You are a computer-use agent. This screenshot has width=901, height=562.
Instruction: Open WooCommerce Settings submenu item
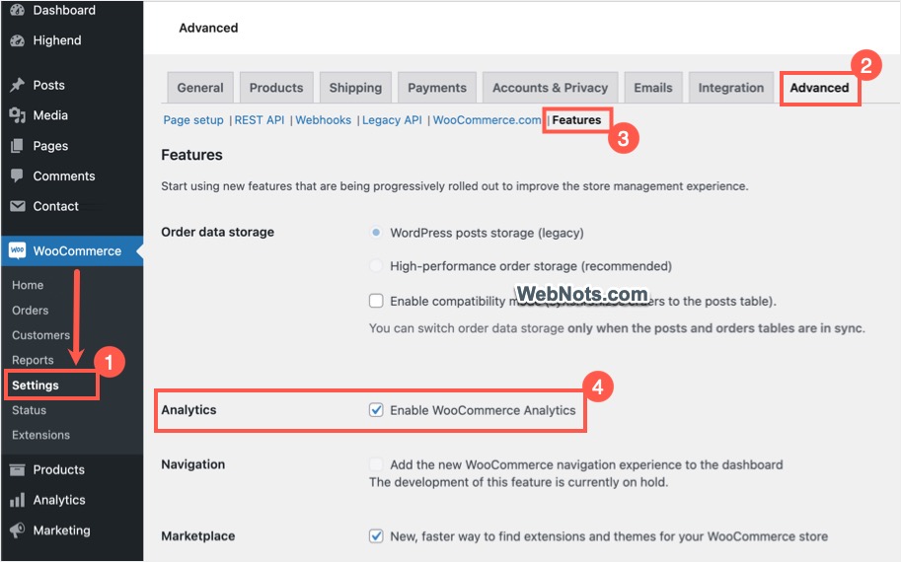(36, 386)
